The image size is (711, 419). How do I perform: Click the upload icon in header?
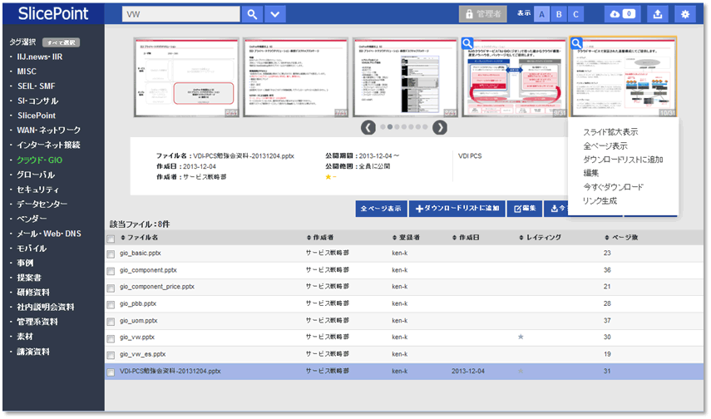657,14
